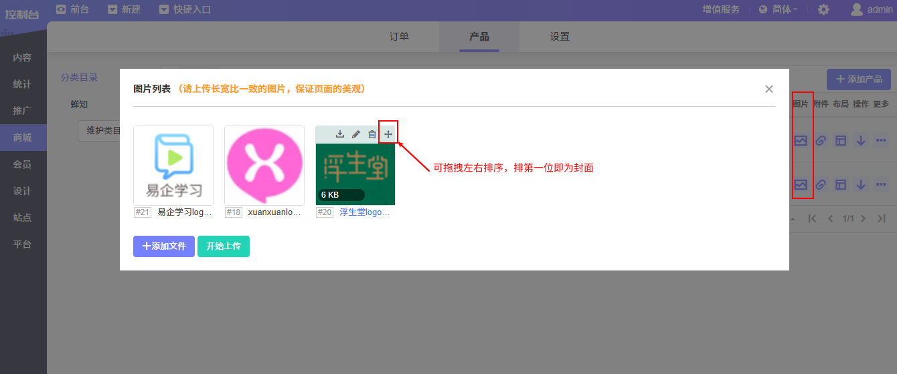Go to last page in pagination
This screenshot has width=897, height=374.
(882, 218)
